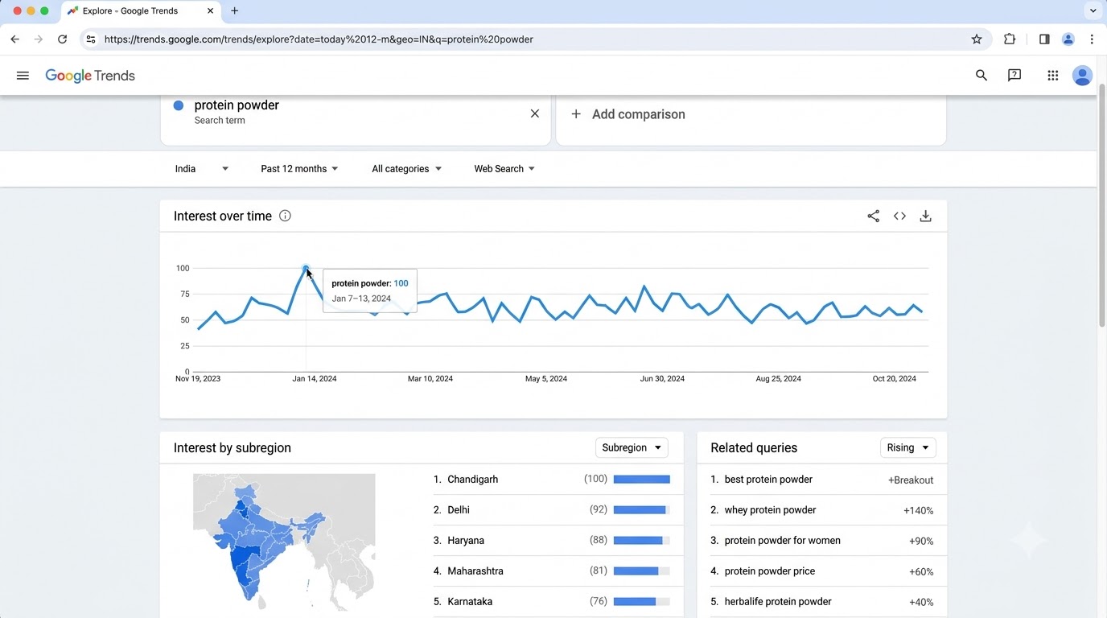Click the India subregion map
The image size is (1107, 618).
tap(284, 544)
